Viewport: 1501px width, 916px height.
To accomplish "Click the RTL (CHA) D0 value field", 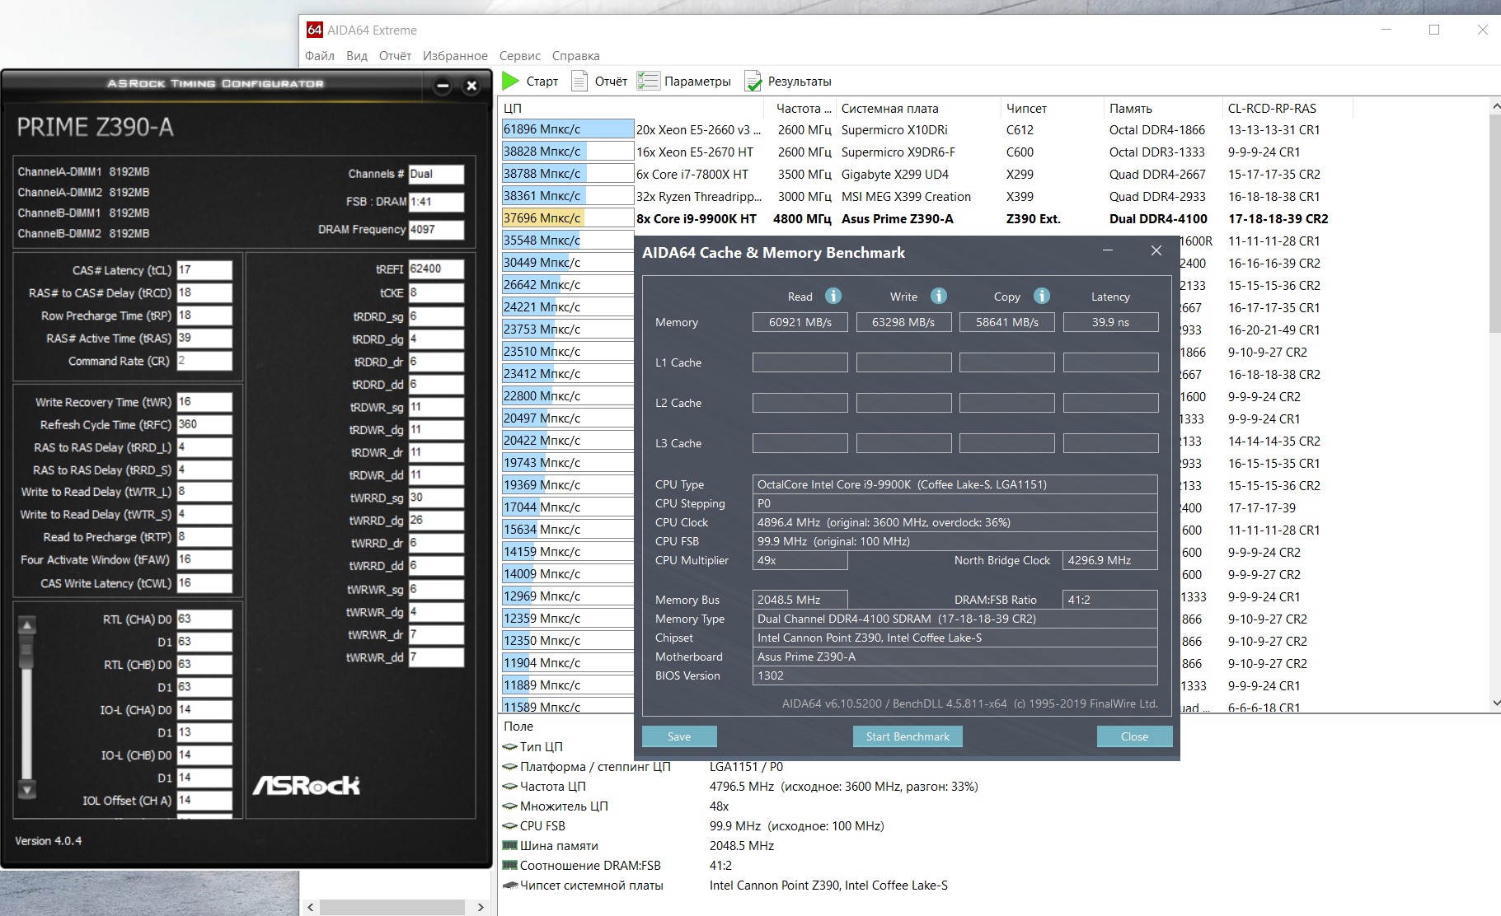I will 204,619.
